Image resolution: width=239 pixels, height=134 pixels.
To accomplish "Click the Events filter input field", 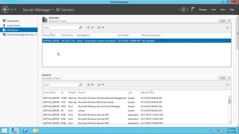I will [61, 85].
